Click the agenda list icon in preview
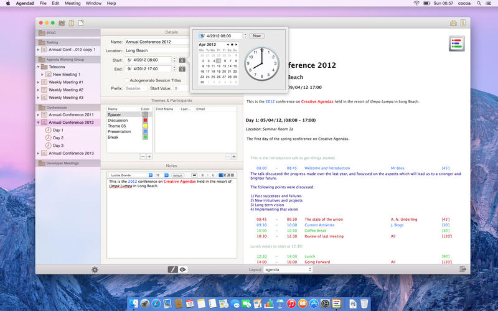This screenshot has width=498, height=311. coord(456,44)
